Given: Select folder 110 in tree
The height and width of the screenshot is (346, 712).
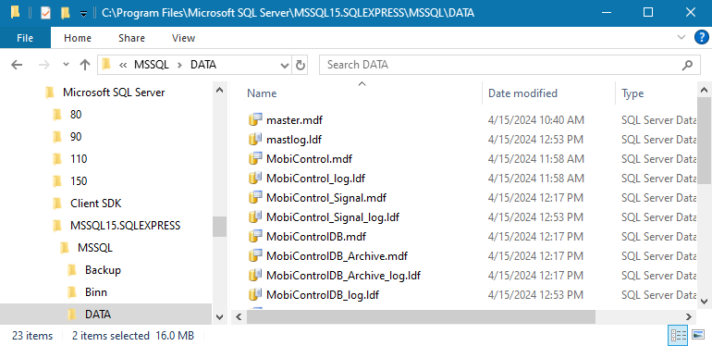Looking at the screenshot, I should click(x=79, y=159).
